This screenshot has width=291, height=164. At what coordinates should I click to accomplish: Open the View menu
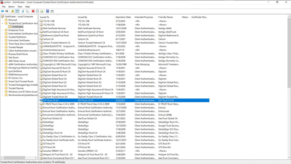(x=20, y=7)
